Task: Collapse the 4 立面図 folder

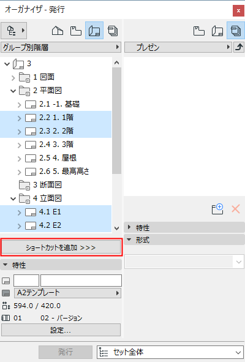Action: (x=13, y=198)
